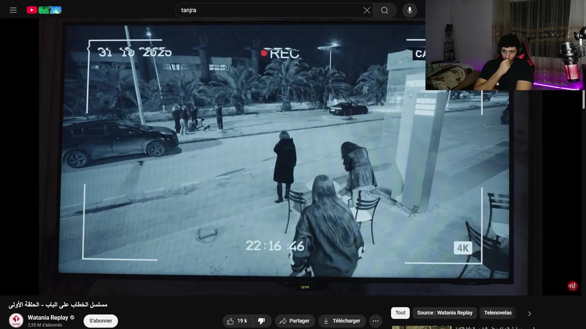The image size is (586, 329).
Task: Select the 'Telenovelas' filter chip
Action: point(498,313)
